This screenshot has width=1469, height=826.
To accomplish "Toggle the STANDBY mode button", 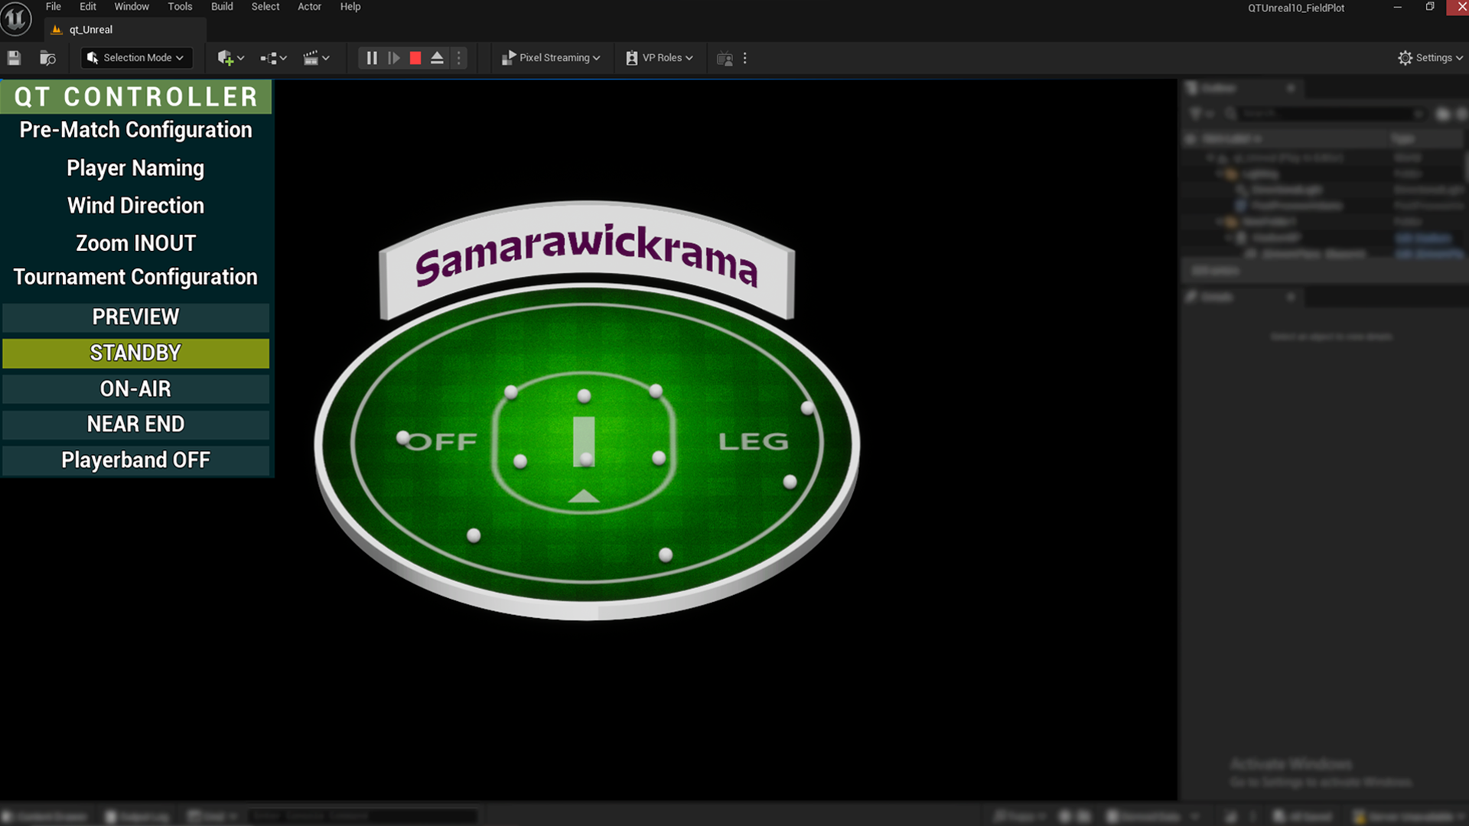I will pyautogui.click(x=135, y=353).
